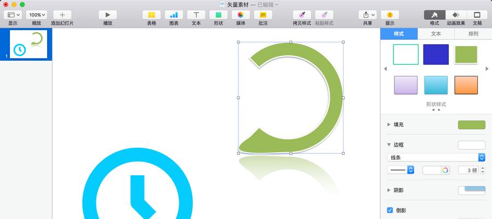The image size is (492, 219).
Task: Open the green fill color well
Action: pyautogui.click(x=472, y=125)
